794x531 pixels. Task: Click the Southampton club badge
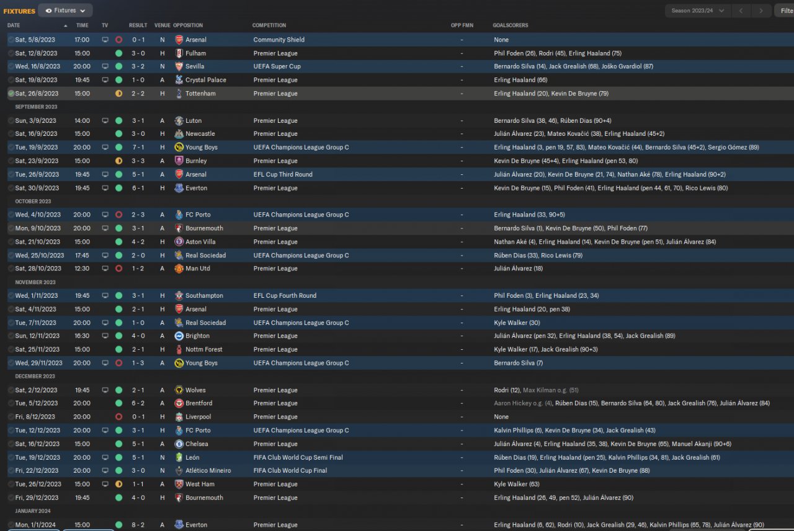pyautogui.click(x=179, y=296)
